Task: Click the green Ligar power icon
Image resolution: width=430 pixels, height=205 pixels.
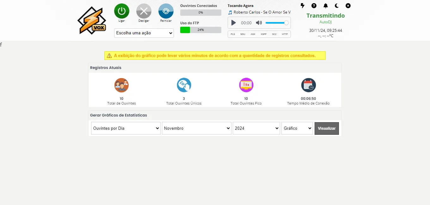Action: [122, 11]
